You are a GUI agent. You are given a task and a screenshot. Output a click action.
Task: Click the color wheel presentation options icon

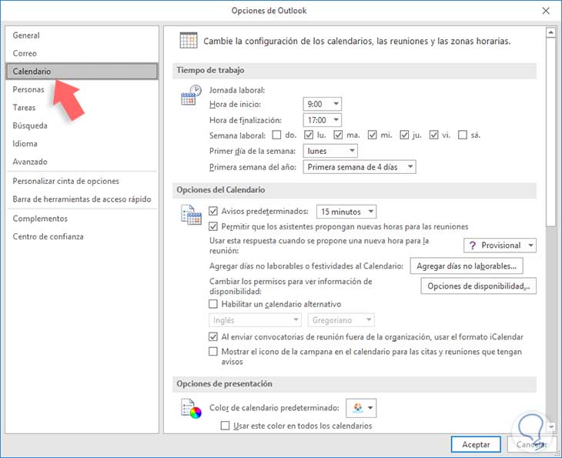[191, 409]
